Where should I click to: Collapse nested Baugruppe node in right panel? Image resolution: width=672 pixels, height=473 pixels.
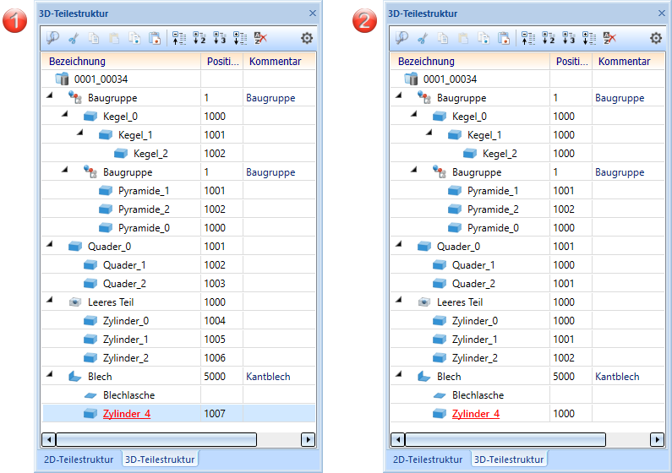414,170
